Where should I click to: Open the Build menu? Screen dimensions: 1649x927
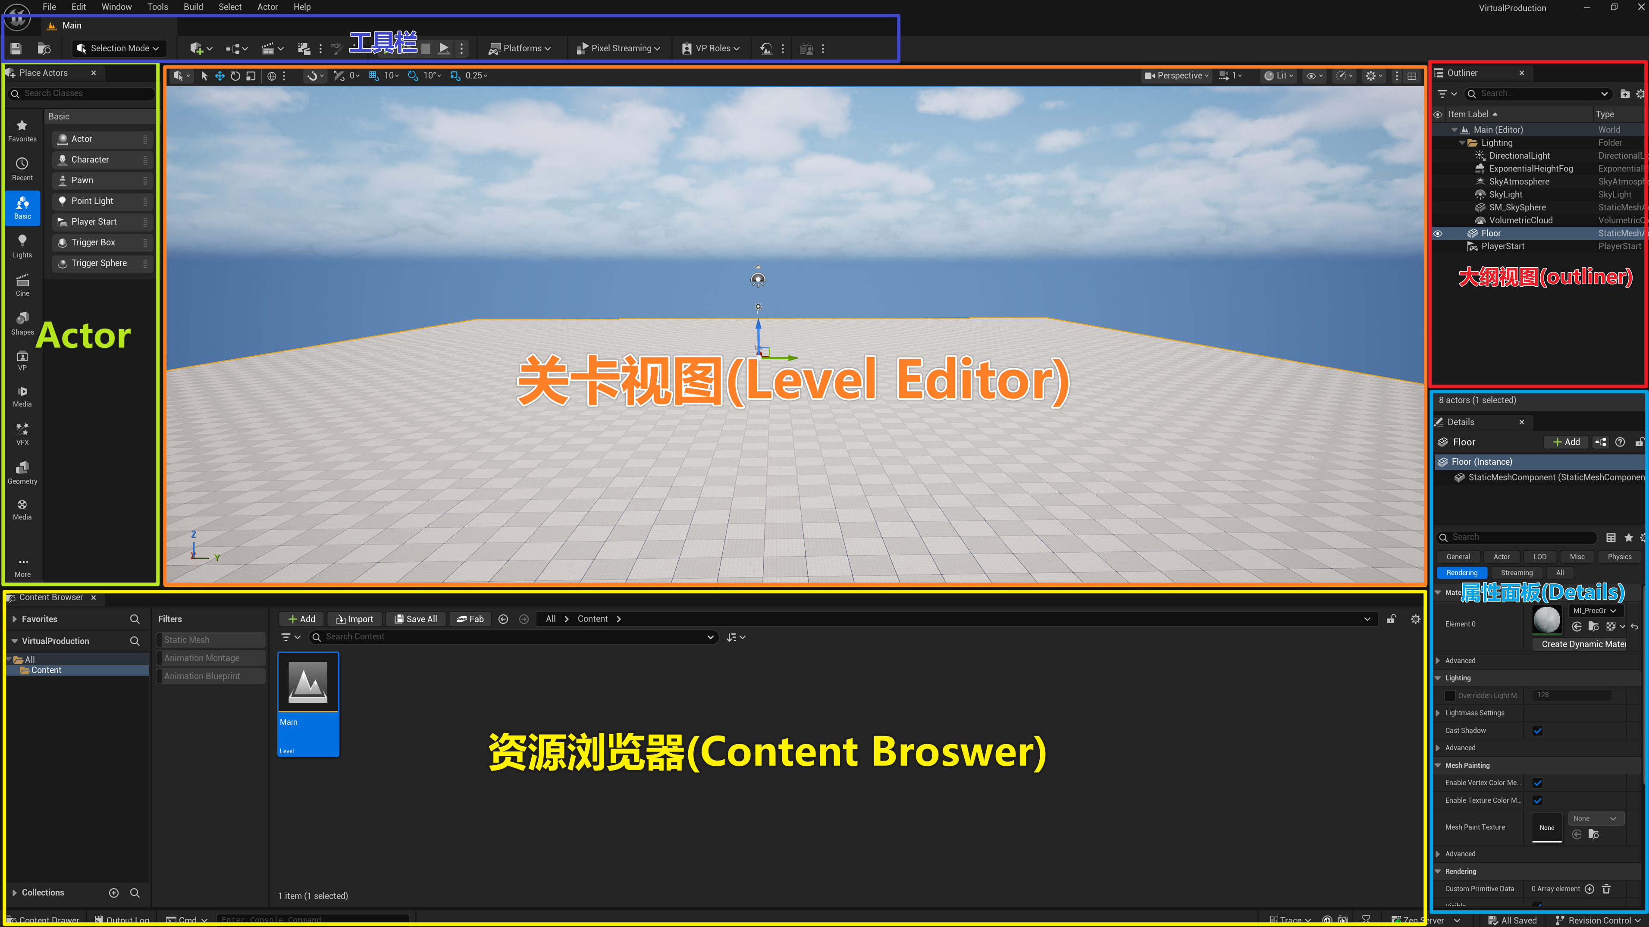(193, 7)
